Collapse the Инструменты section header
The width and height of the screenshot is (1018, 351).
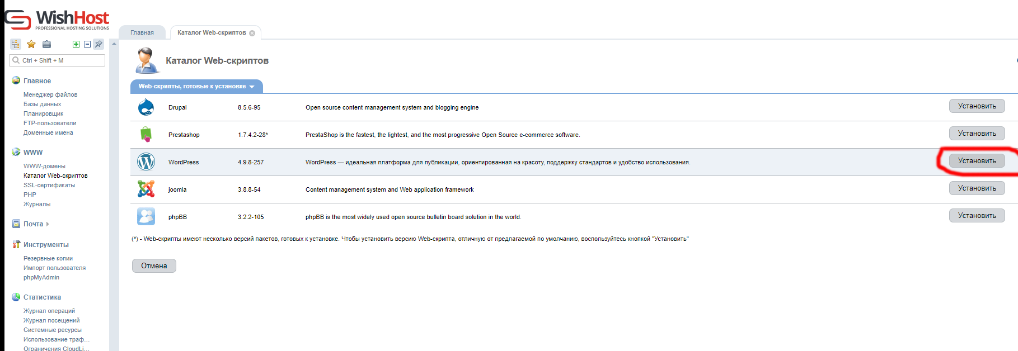tap(46, 245)
